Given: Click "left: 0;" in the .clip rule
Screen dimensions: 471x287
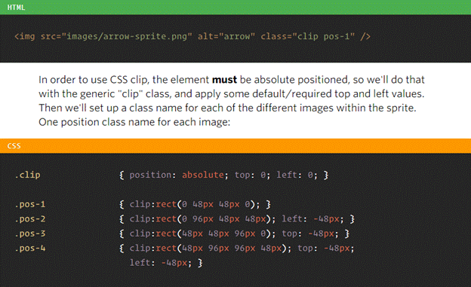Looking at the screenshot, I should pos(297,175).
